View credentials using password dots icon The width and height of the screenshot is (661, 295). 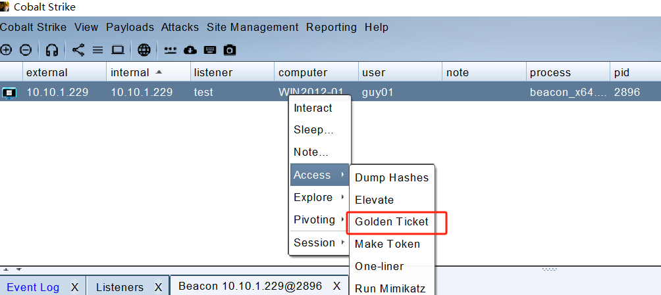tap(171, 50)
